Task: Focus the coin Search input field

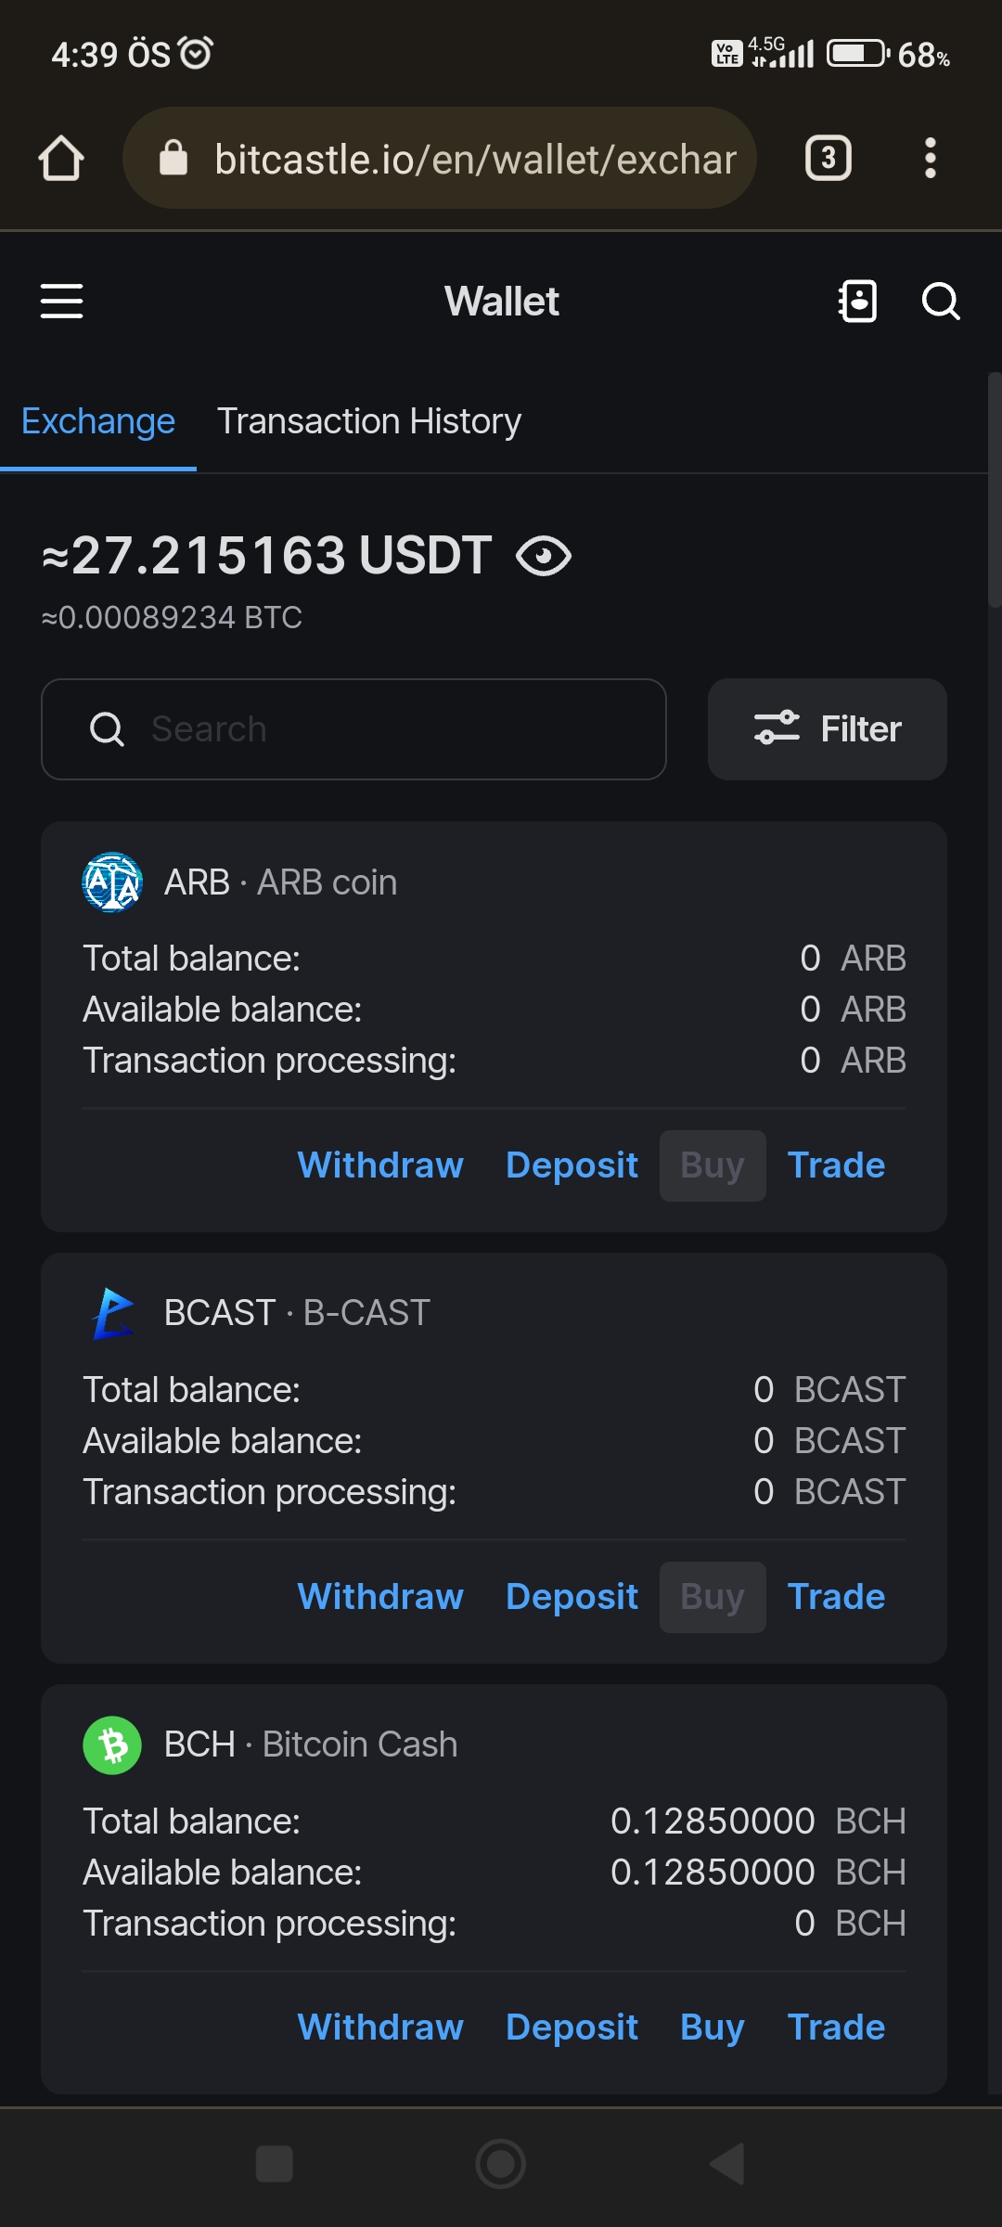Action: [354, 729]
